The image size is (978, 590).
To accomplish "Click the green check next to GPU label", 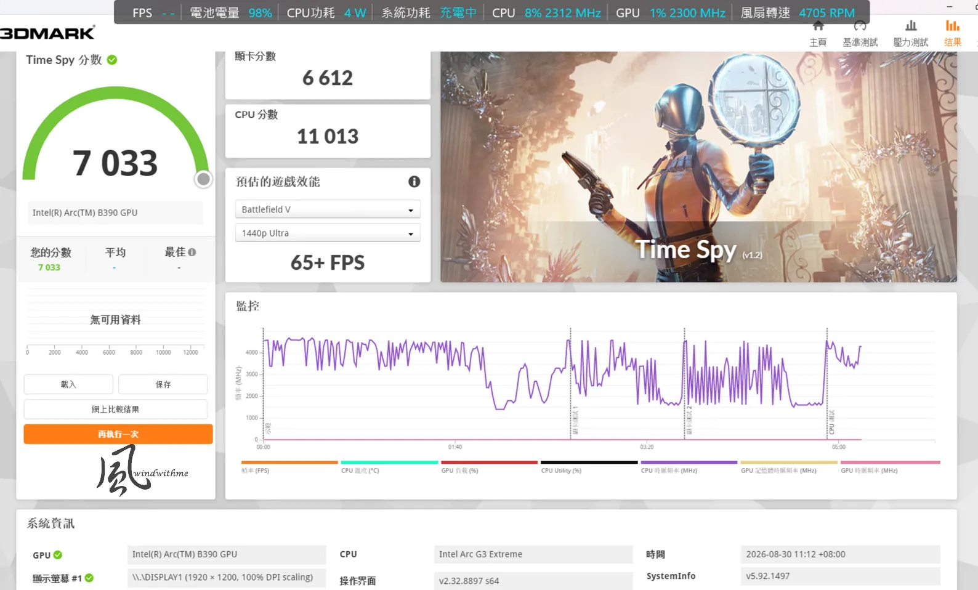I will (58, 555).
